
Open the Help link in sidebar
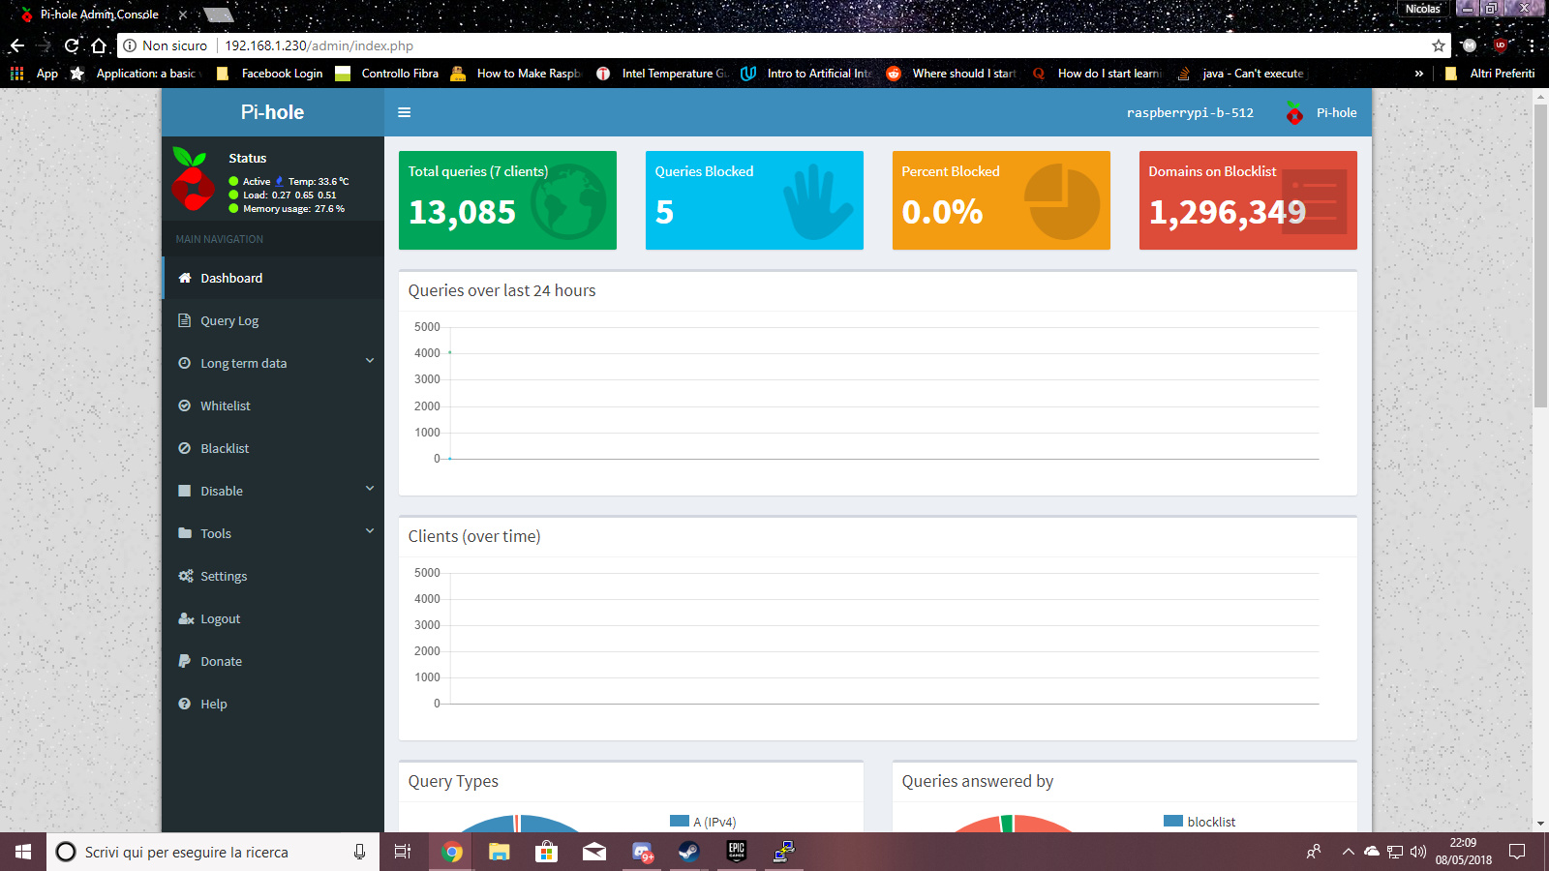pyautogui.click(x=273, y=704)
